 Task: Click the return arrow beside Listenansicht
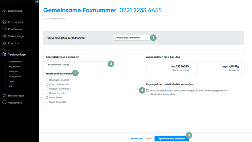point(44,19)
